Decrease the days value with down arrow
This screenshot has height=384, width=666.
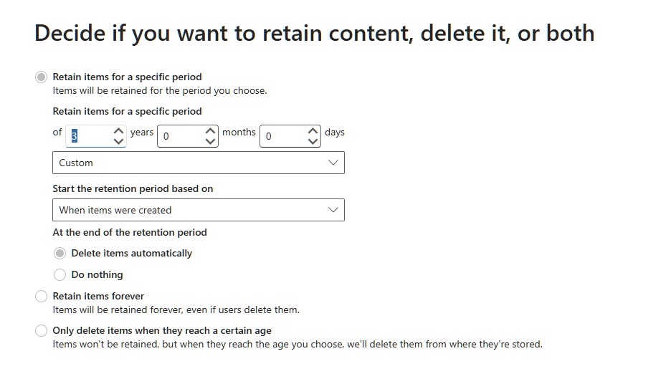(x=313, y=141)
